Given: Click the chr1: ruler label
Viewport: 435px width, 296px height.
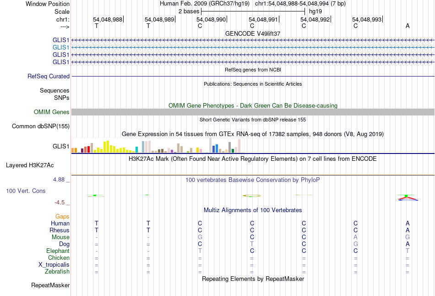Looking at the screenshot, I should point(63,19).
